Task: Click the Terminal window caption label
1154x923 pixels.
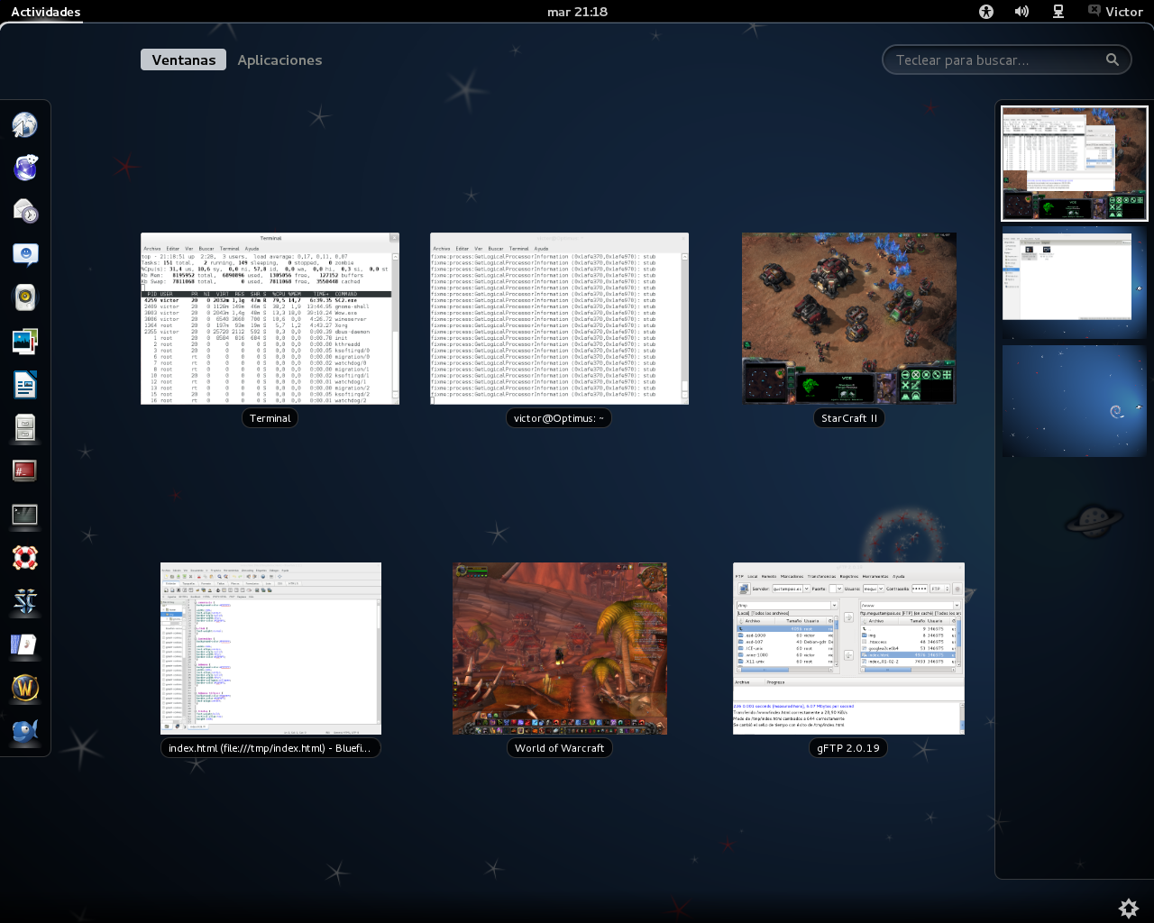Action: coord(270,418)
